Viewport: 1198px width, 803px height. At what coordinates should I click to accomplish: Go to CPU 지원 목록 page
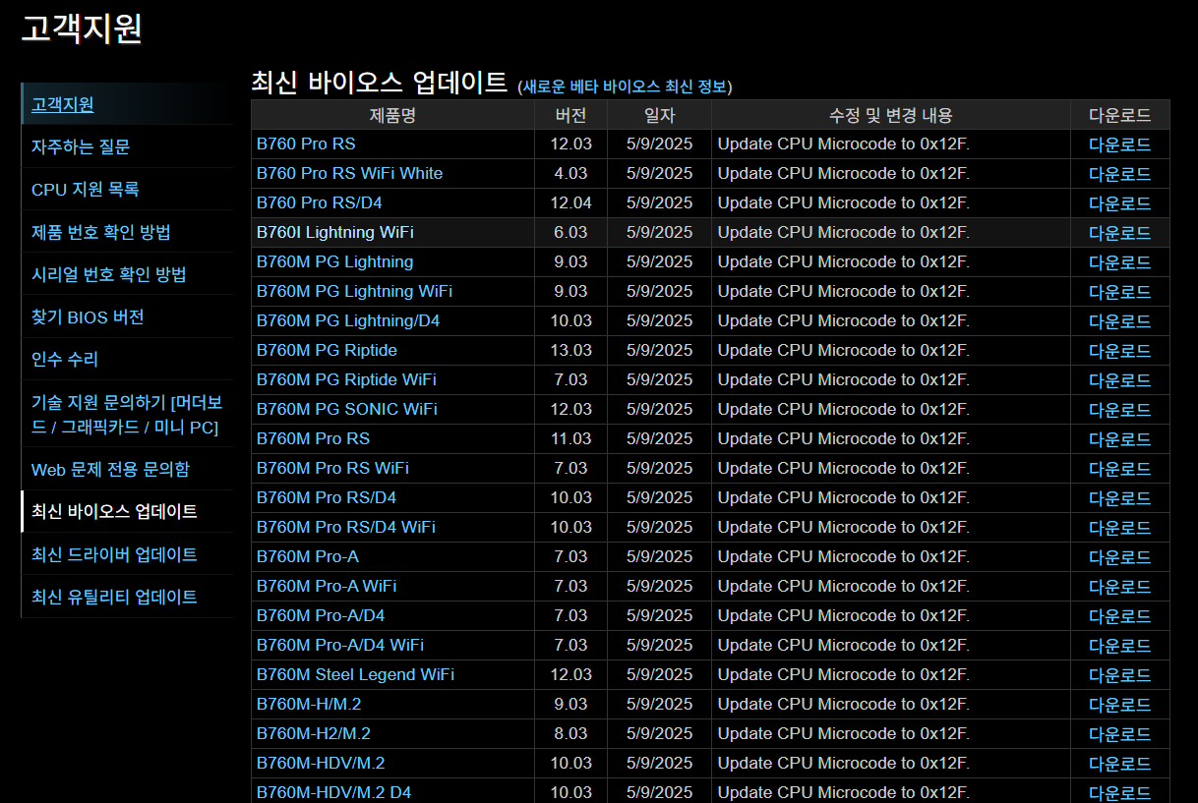pos(85,190)
